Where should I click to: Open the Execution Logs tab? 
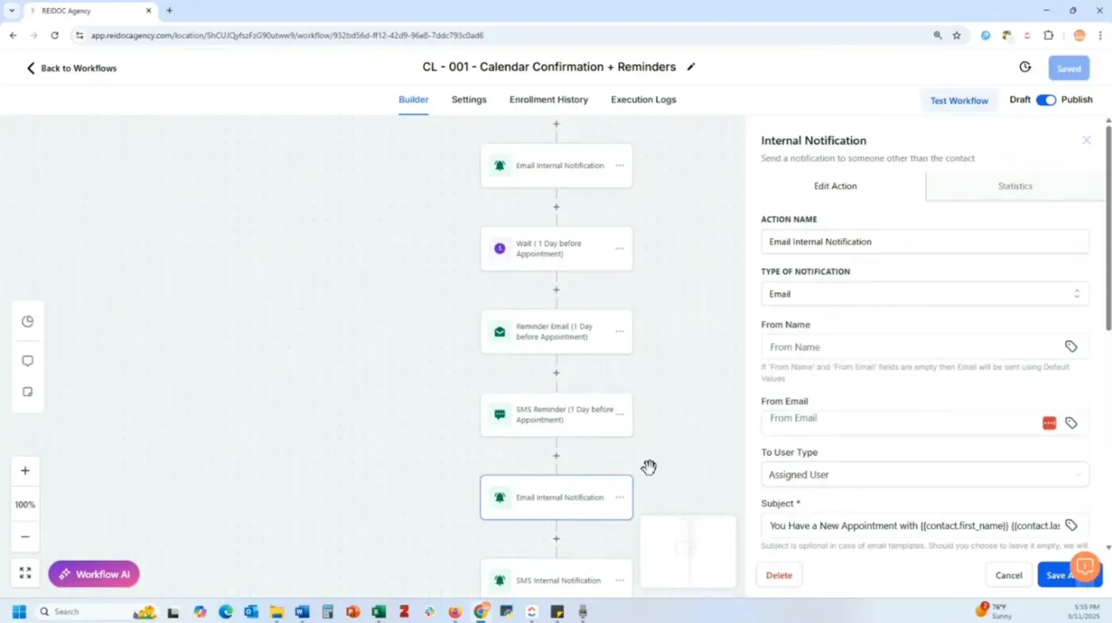coord(643,100)
